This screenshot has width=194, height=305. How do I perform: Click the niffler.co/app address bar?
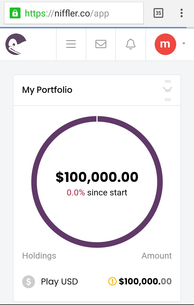74,13
